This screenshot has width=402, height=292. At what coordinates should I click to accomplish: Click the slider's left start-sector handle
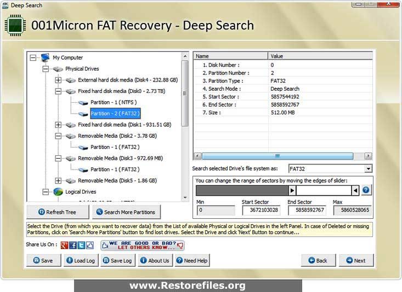tap(292, 190)
